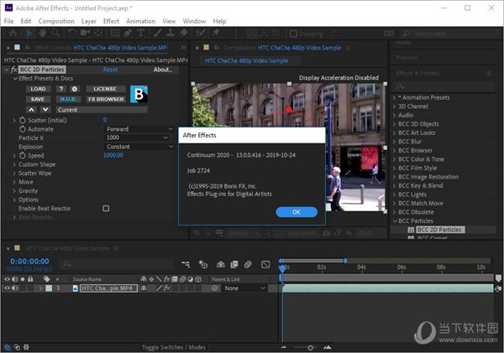Toggle layer 1 effects fx switch
Viewport: 504px width, 353px height.
[x=167, y=288]
